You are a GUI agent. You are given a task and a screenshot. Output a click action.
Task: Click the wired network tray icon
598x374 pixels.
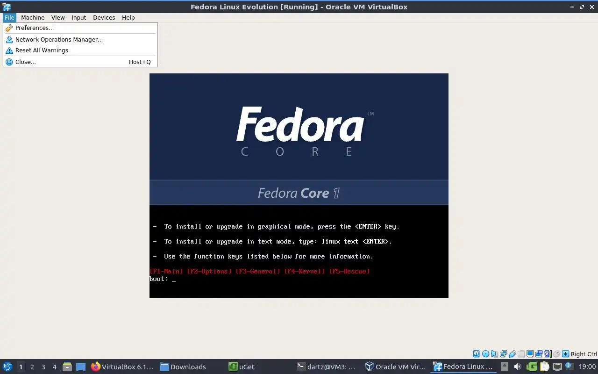(557, 367)
